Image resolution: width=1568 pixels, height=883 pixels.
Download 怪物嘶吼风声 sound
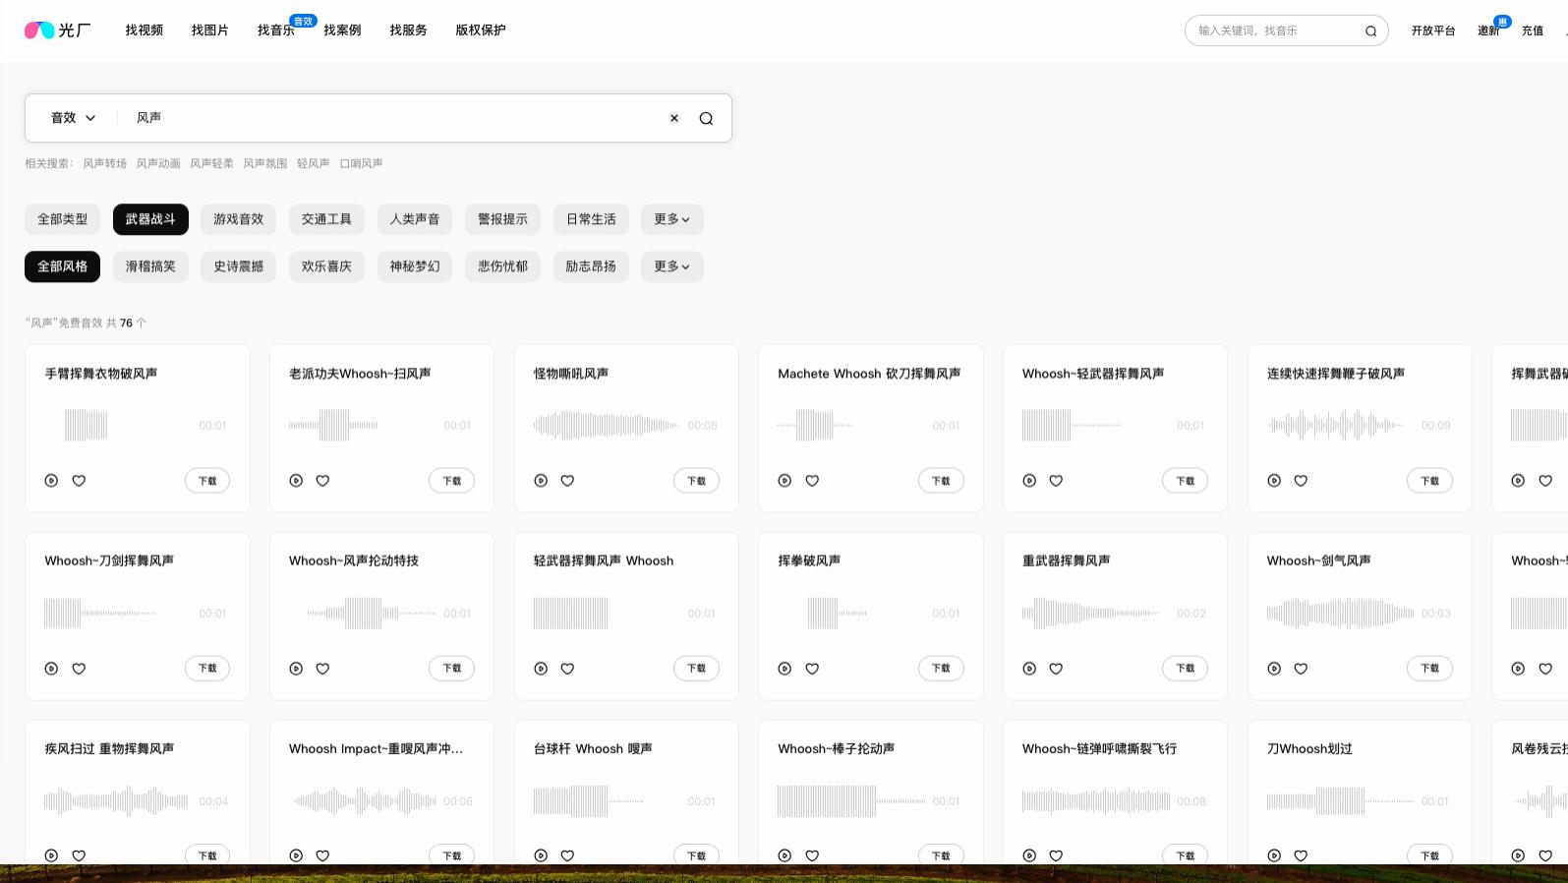[x=696, y=481]
